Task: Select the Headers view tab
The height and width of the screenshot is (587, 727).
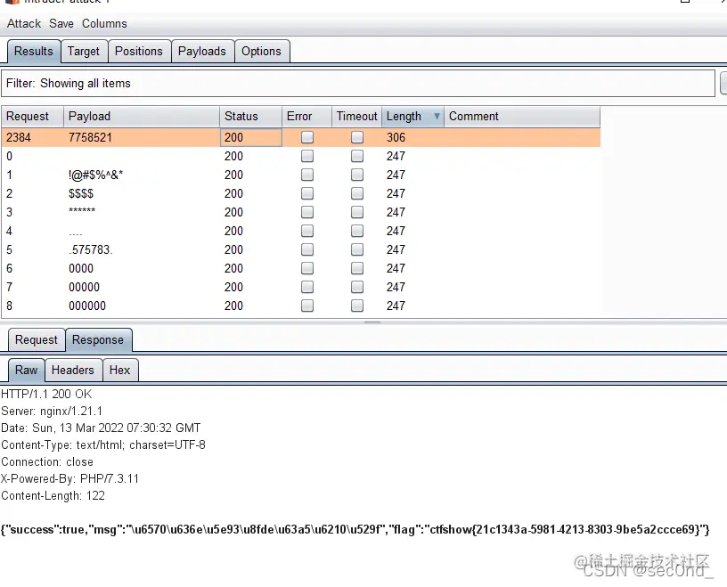Action: 73,370
